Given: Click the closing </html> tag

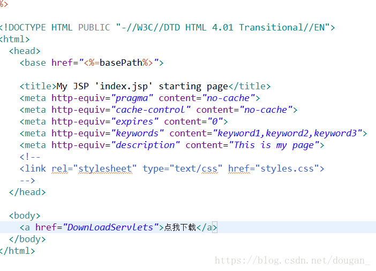Looking at the screenshot, I should pos(17,251).
